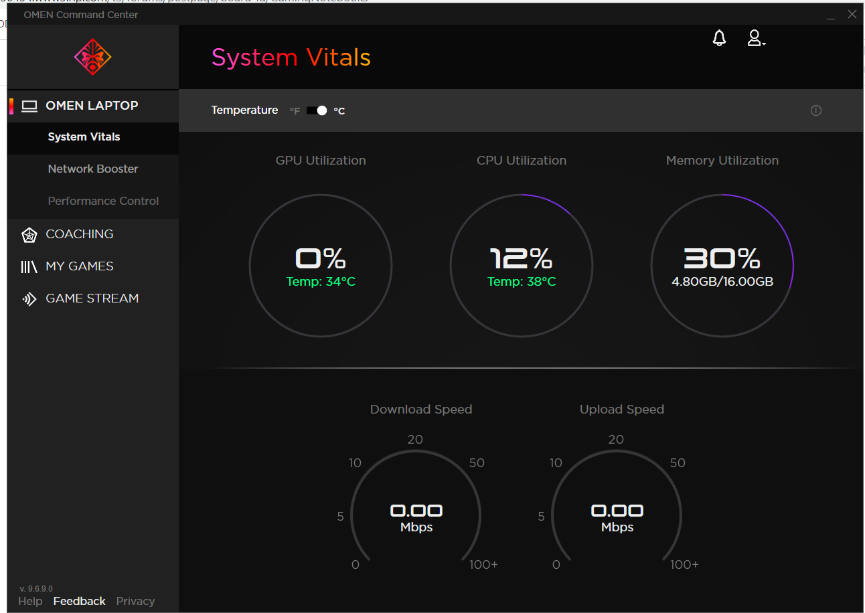Image resolution: width=865 pixels, height=613 pixels.
Task: Select the °C temperature unit label
Action: coord(339,111)
